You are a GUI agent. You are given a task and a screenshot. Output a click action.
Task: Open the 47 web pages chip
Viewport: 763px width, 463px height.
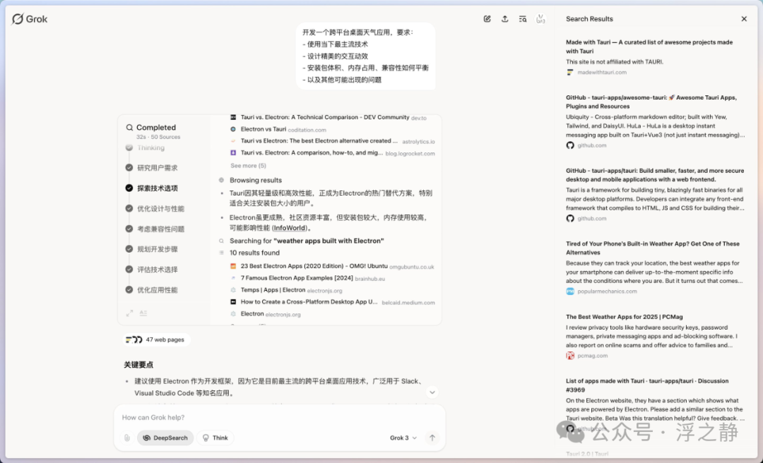click(x=155, y=339)
